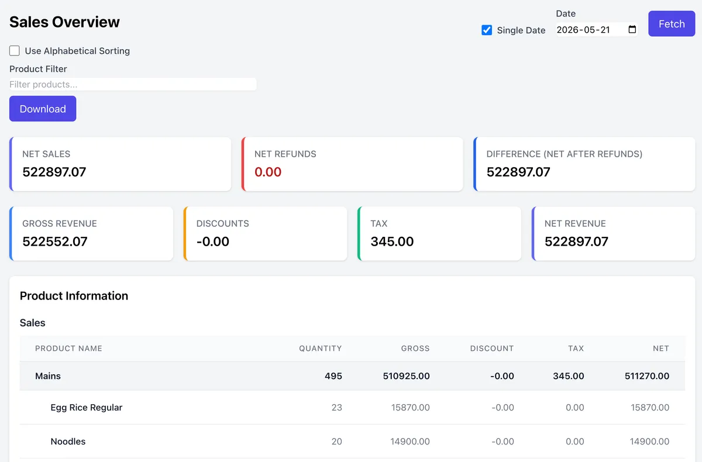Image resolution: width=702 pixels, height=462 pixels.
Task: Click the Net Revenue card value
Action: [x=576, y=242]
